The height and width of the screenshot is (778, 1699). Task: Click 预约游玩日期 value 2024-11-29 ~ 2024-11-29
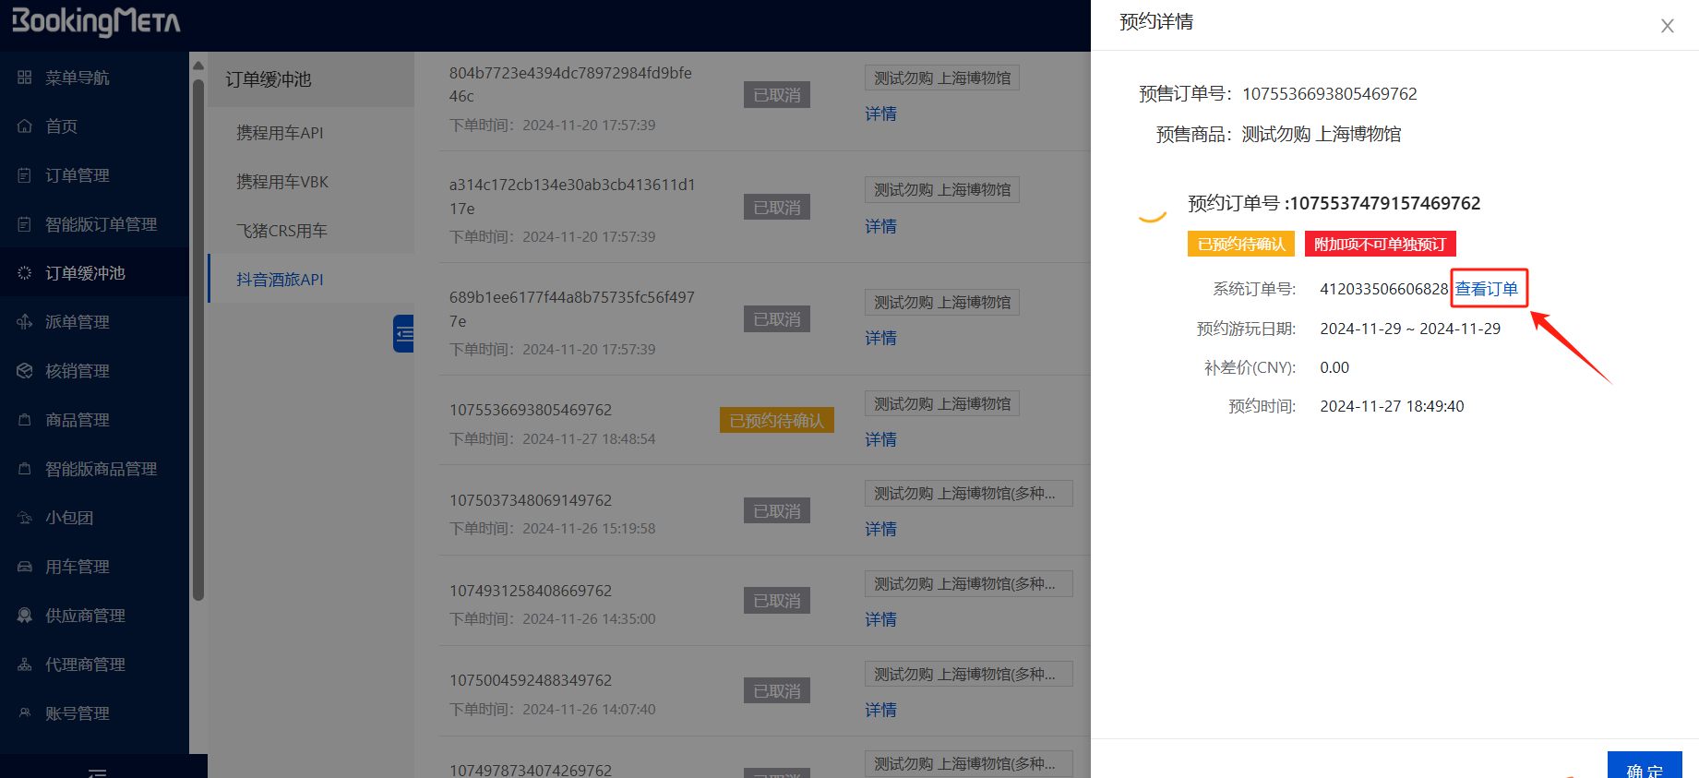[1410, 329]
